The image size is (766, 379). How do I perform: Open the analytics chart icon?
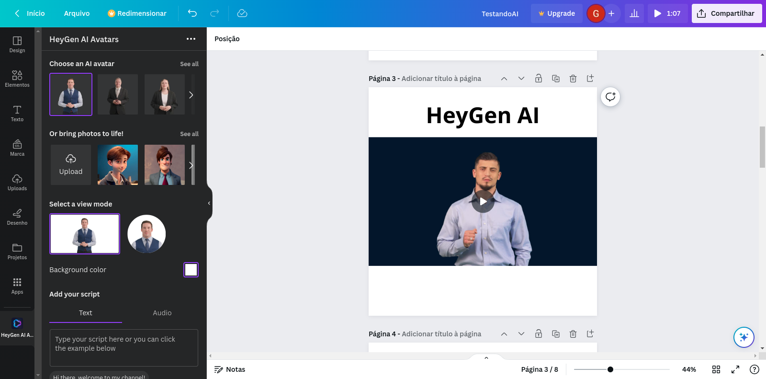[634, 13]
